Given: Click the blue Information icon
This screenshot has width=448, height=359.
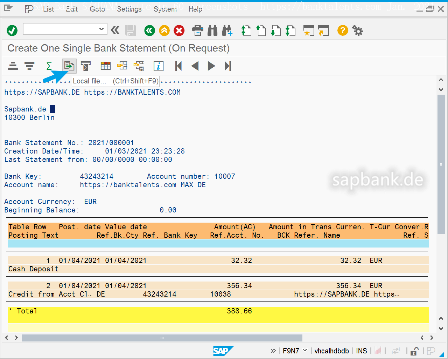Looking at the screenshot, I should click(159, 66).
